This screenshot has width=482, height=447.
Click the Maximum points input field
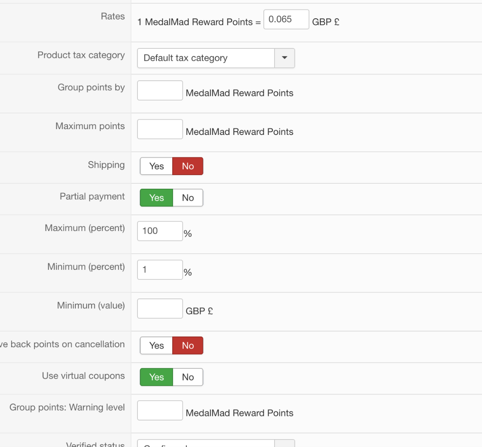pos(160,129)
